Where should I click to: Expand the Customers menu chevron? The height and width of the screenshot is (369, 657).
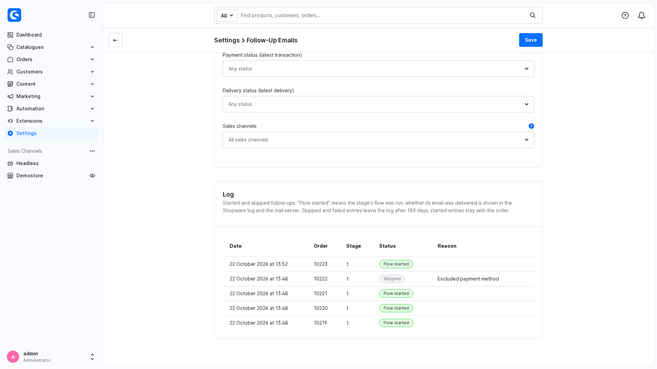[x=92, y=72]
